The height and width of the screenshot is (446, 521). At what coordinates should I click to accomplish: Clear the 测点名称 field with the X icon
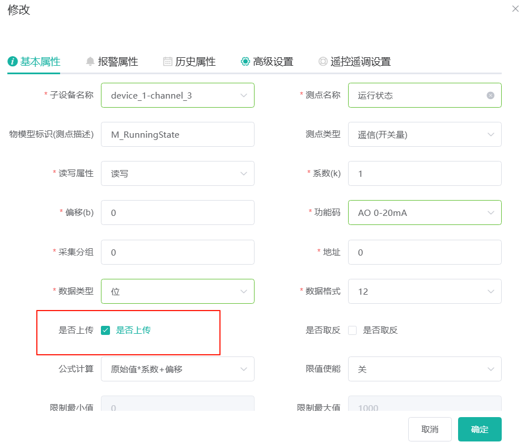490,95
